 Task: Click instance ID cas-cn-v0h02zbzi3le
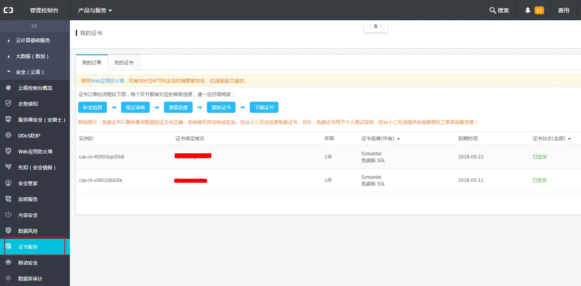101,180
